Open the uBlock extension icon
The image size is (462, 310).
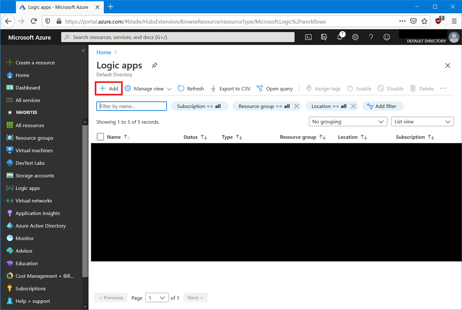(438, 21)
